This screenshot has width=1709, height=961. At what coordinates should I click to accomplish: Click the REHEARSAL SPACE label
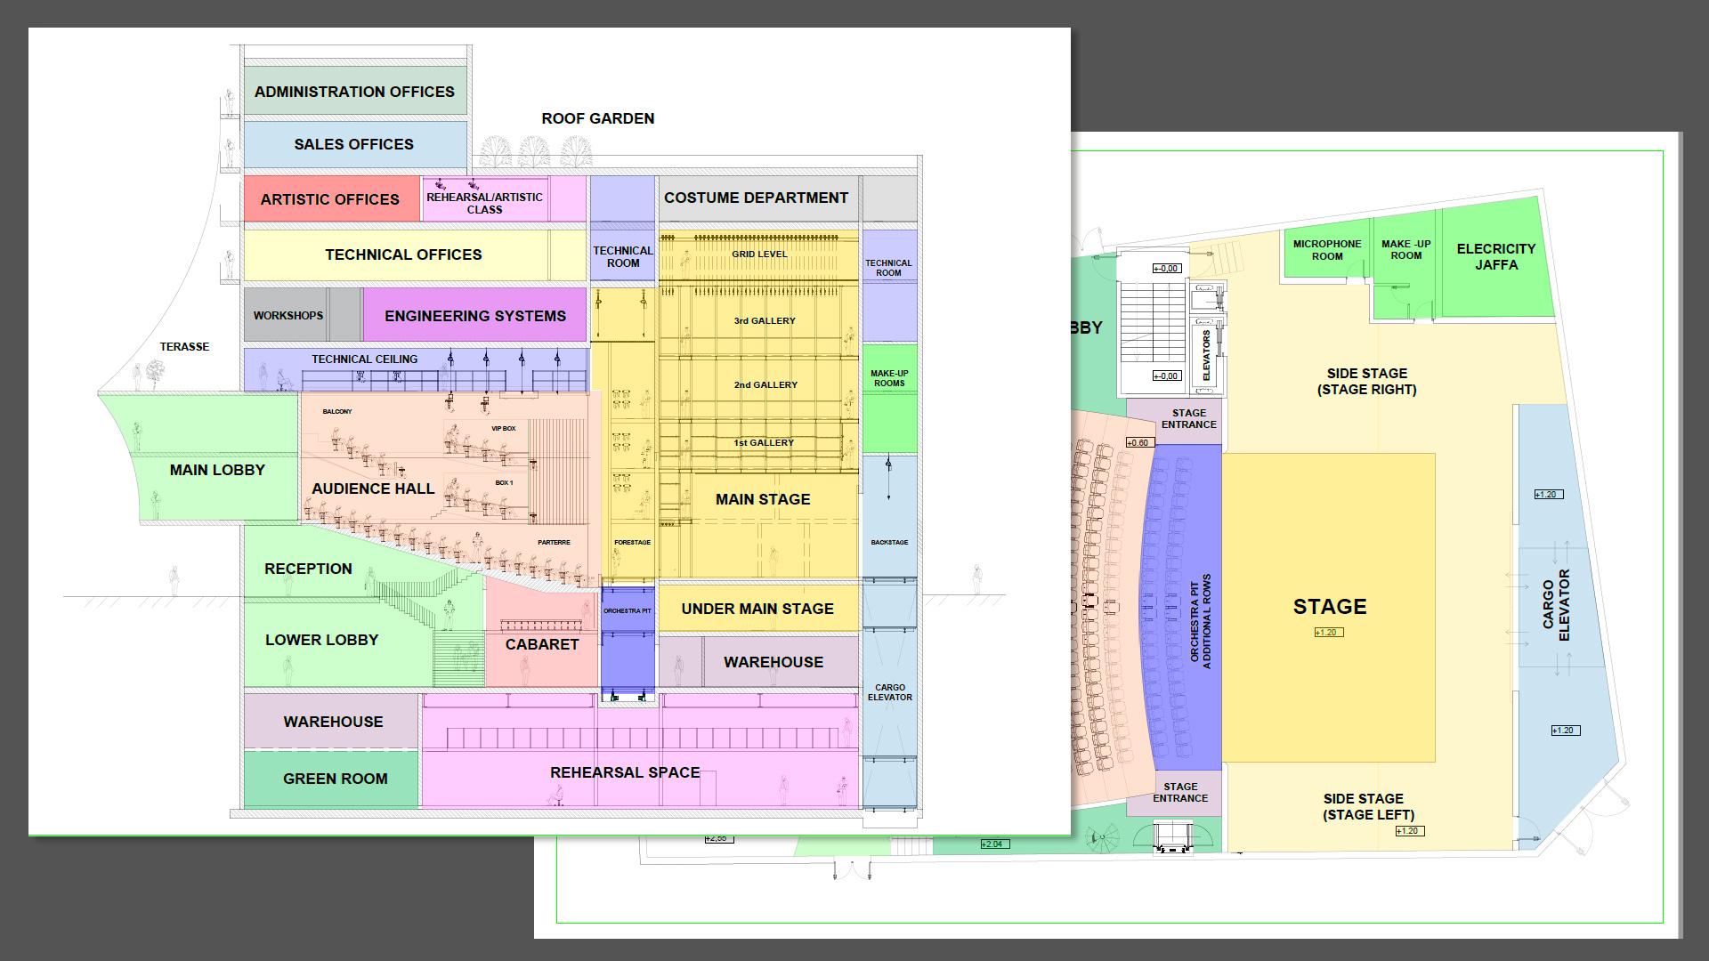pyautogui.click(x=625, y=772)
